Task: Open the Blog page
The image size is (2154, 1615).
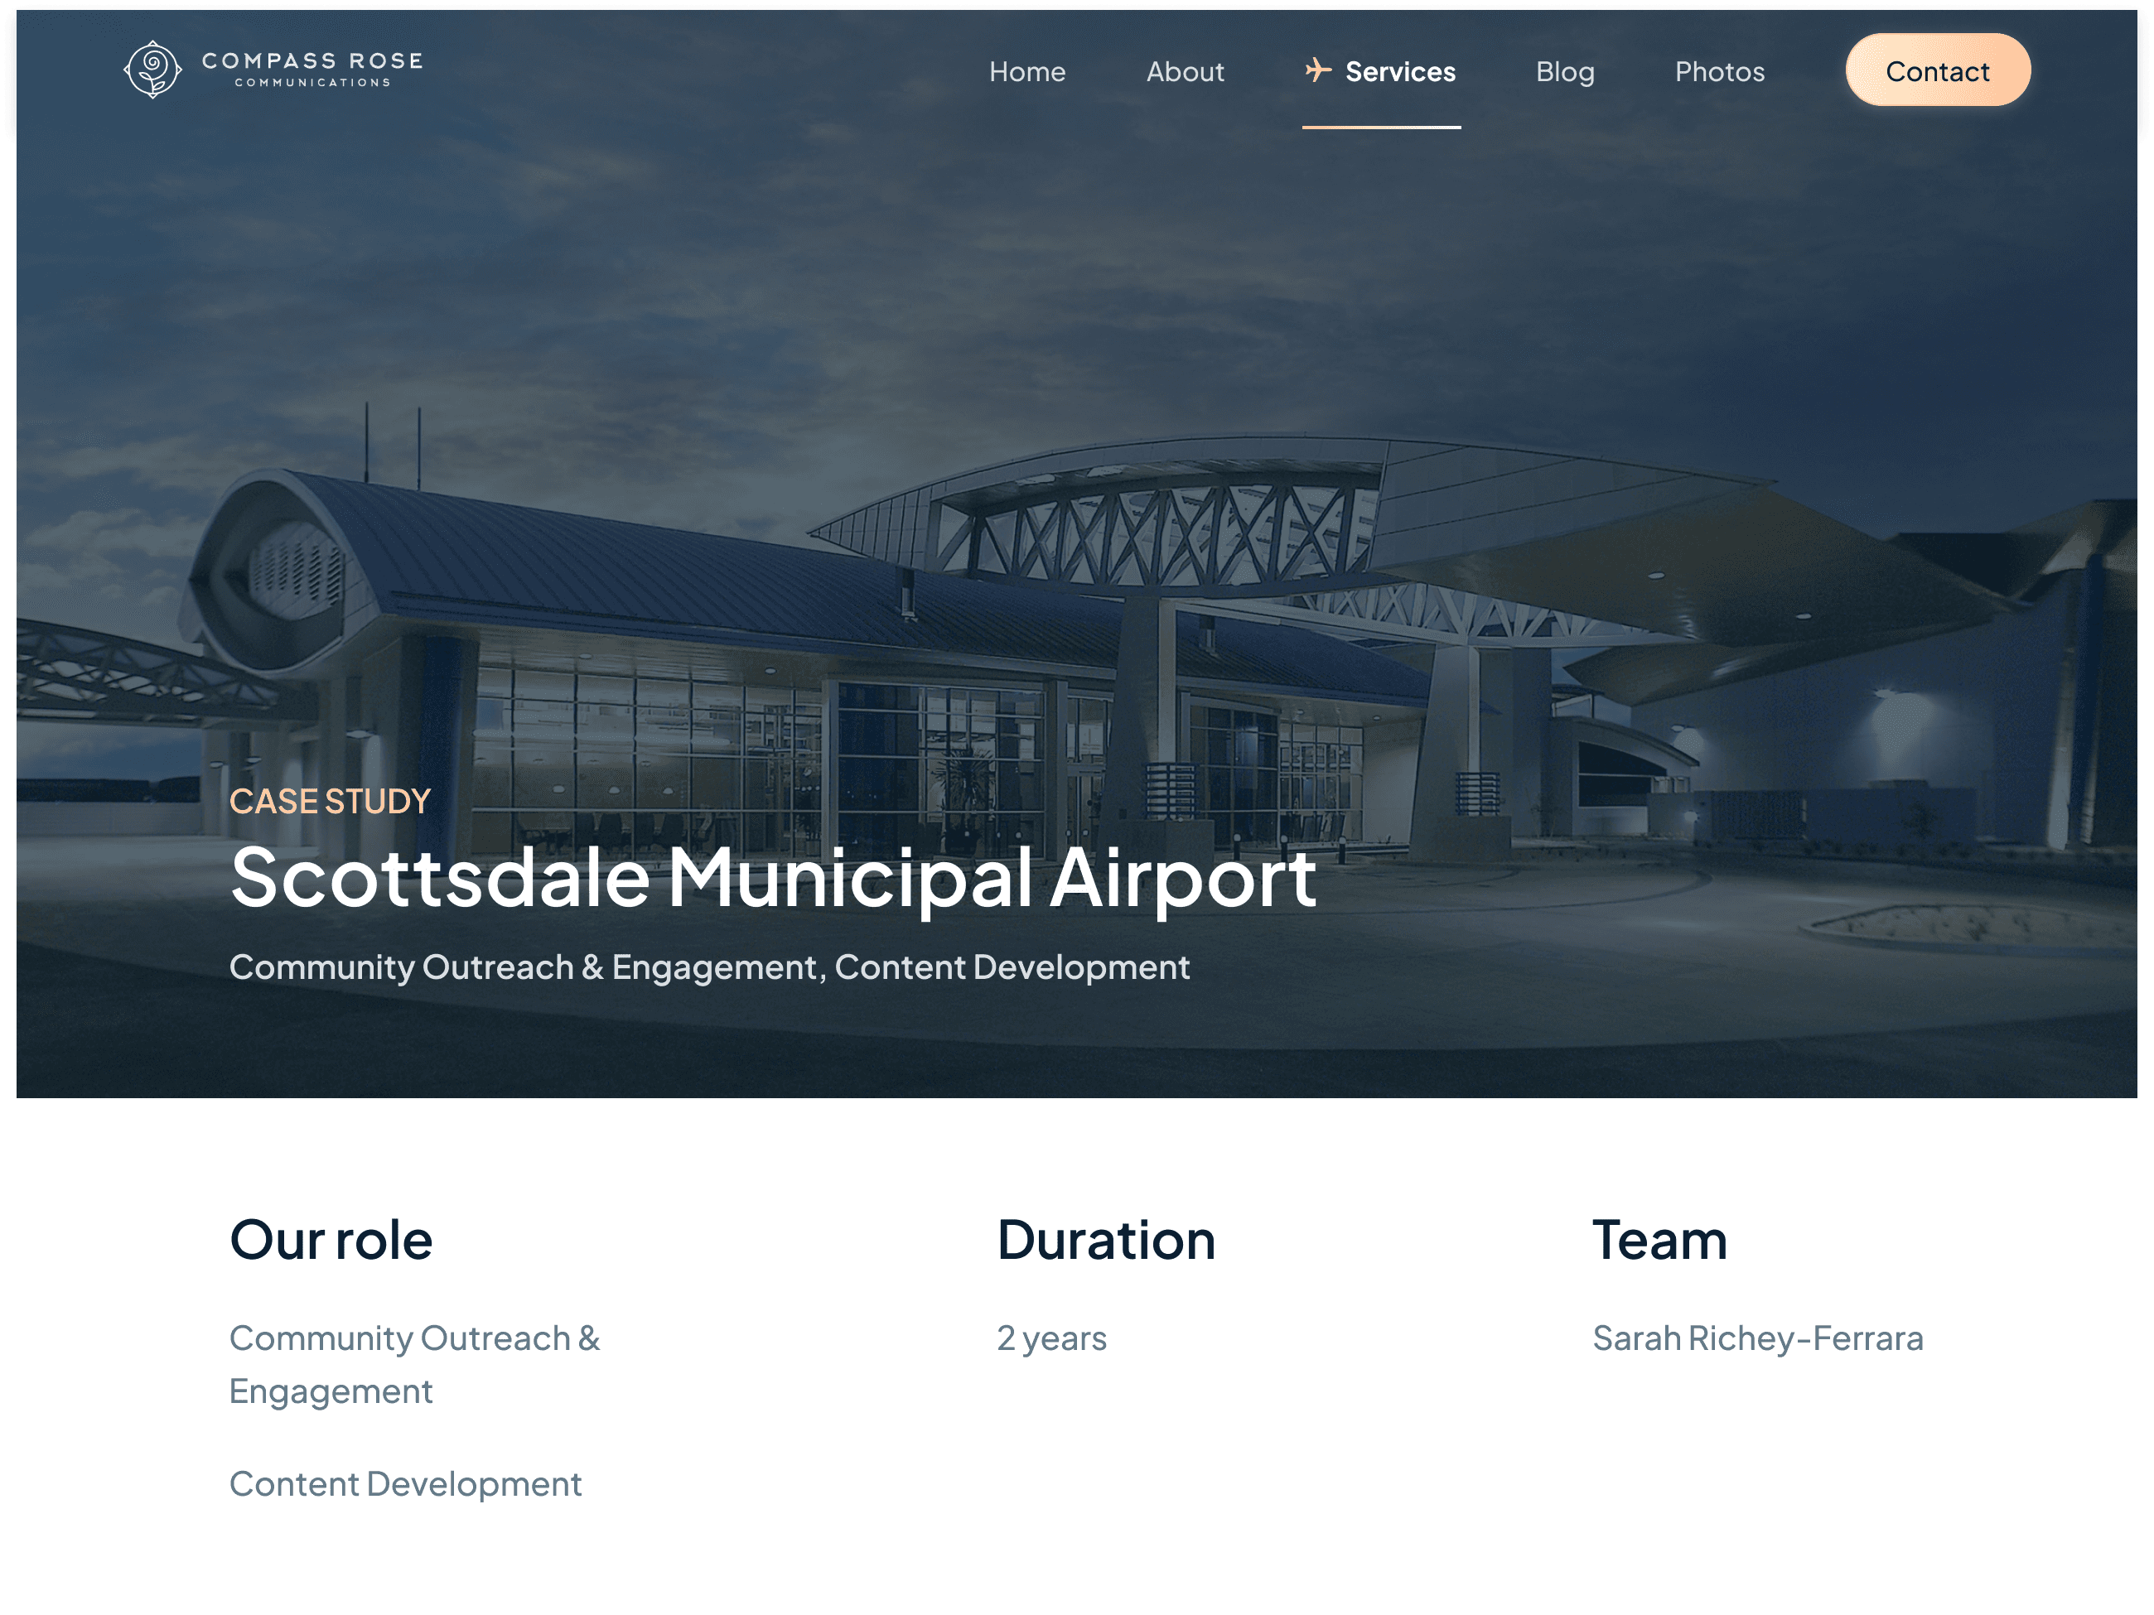Action: pyautogui.click(x=1564, y=71)
